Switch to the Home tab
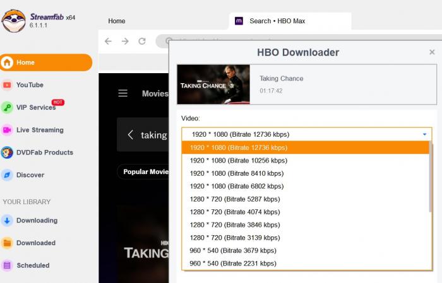 click(x=117, y=21)
